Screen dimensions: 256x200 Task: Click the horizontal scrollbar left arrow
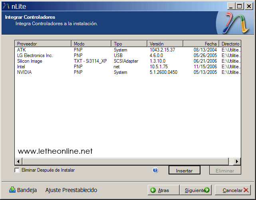coord(18,162)
